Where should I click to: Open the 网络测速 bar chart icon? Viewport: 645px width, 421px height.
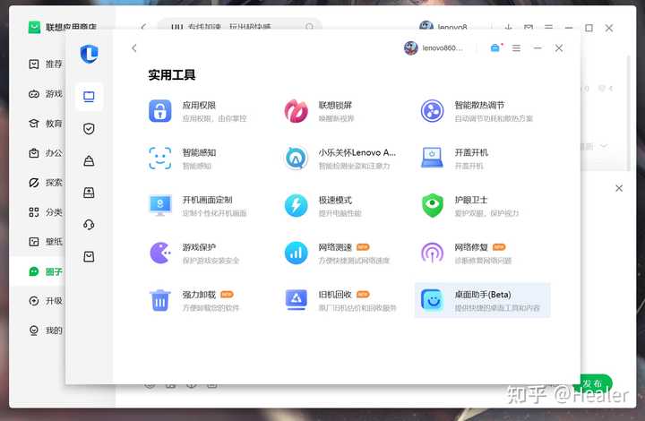pos(297,253)
